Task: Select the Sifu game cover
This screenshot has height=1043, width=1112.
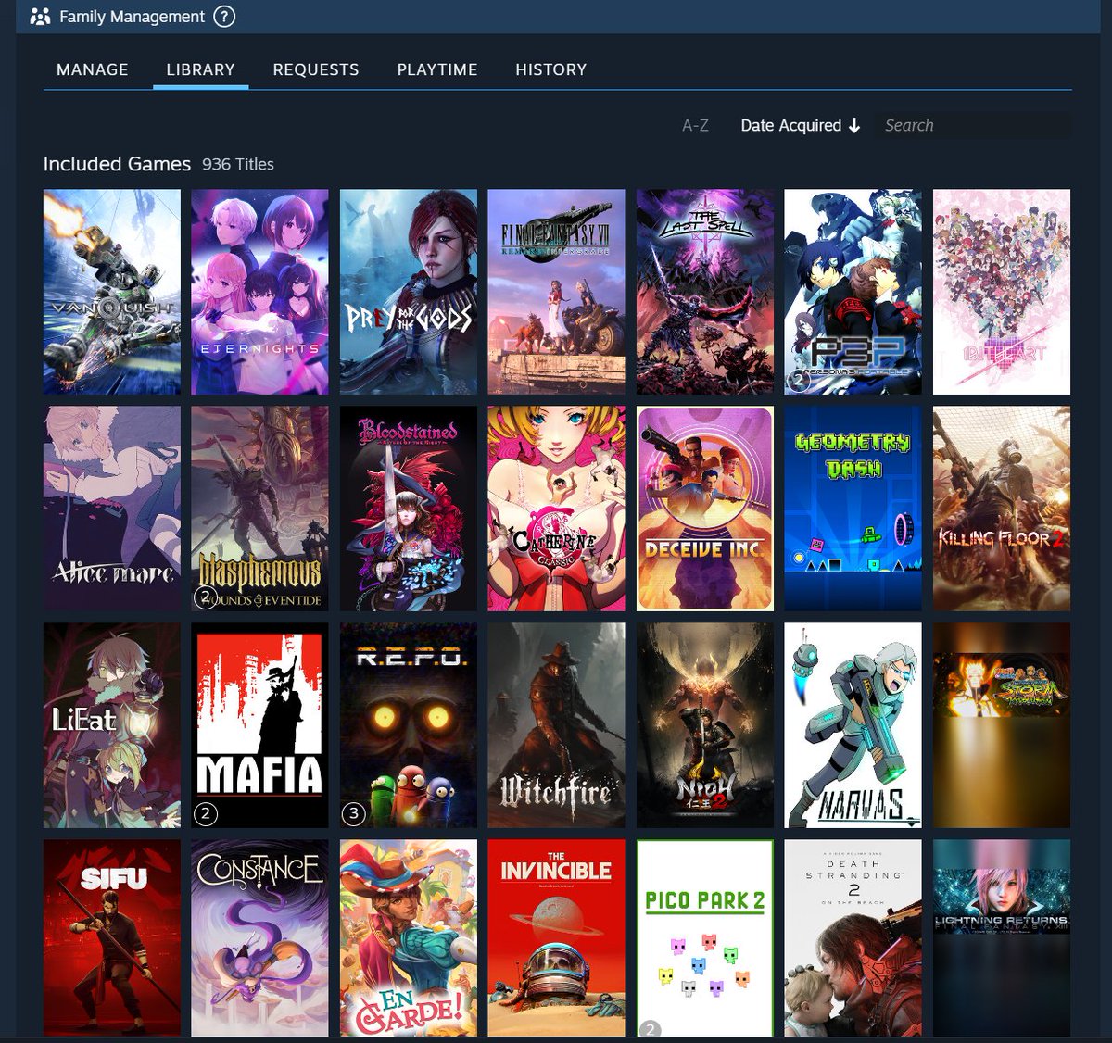Action: [112, 938]
